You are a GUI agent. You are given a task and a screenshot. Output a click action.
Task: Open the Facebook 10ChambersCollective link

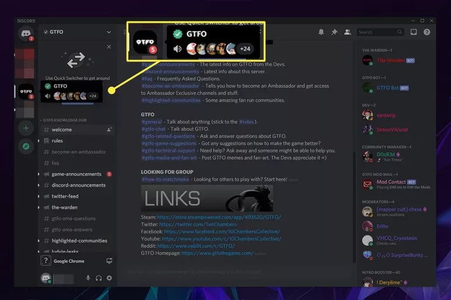pos(222,231)
